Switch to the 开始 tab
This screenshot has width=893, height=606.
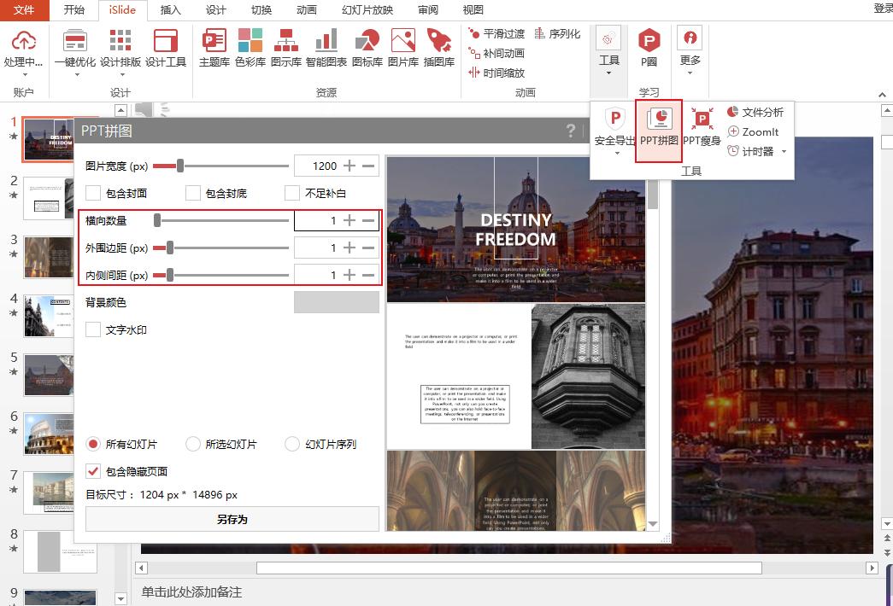pos(73,9)
